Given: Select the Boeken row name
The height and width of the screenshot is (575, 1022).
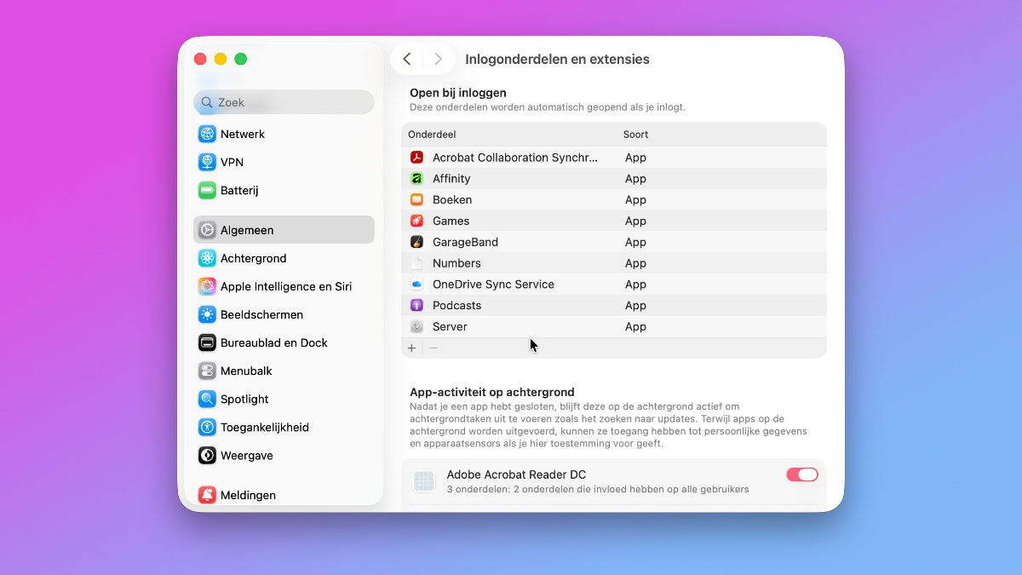Looking at the screenshot, I should tap(452, 199).
